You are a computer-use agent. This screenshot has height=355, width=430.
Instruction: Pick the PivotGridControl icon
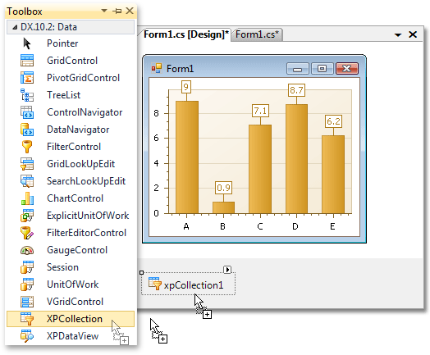(x=27, y=78)
